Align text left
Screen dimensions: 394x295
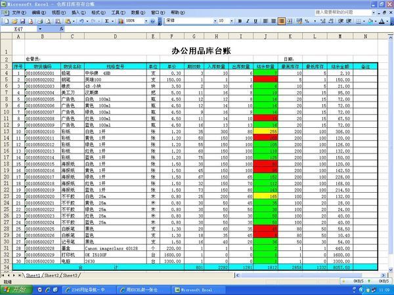click(x=265, y=21)
